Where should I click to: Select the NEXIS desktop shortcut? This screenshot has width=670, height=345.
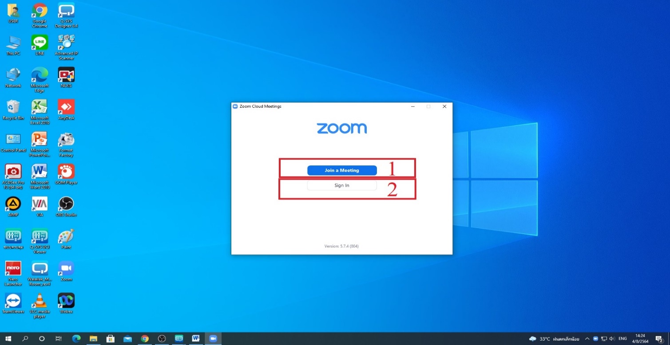[66, 78]
